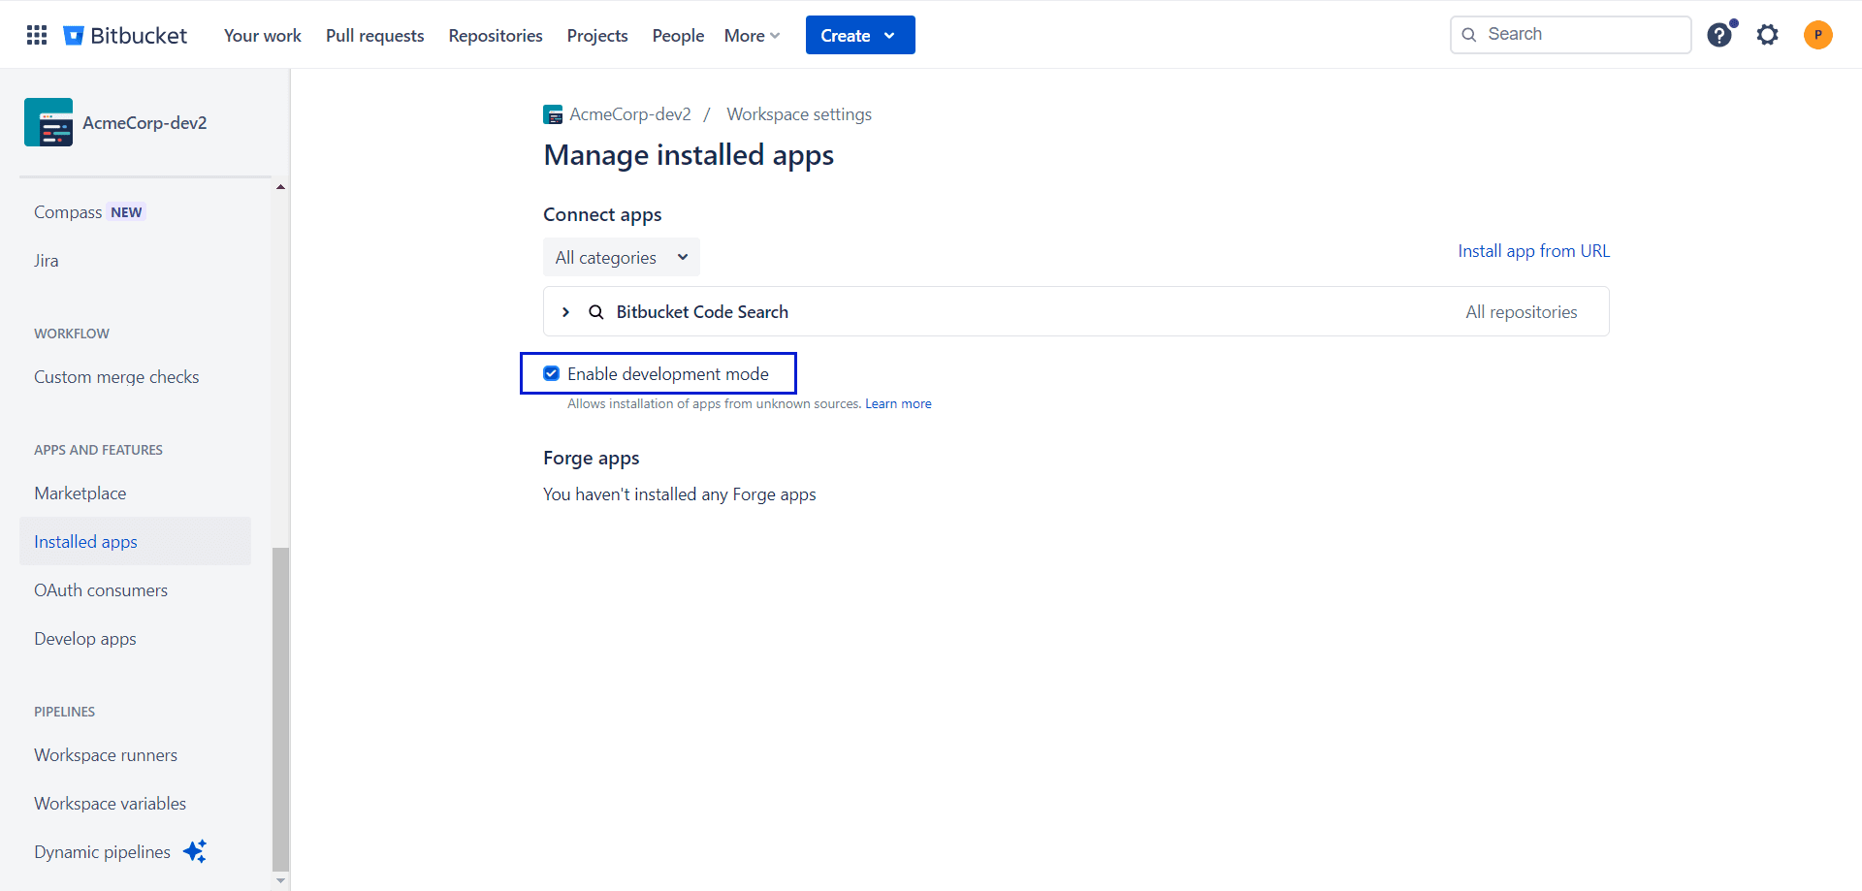
Task: Click the search magnifier in the top bar
Action: 1469,35
